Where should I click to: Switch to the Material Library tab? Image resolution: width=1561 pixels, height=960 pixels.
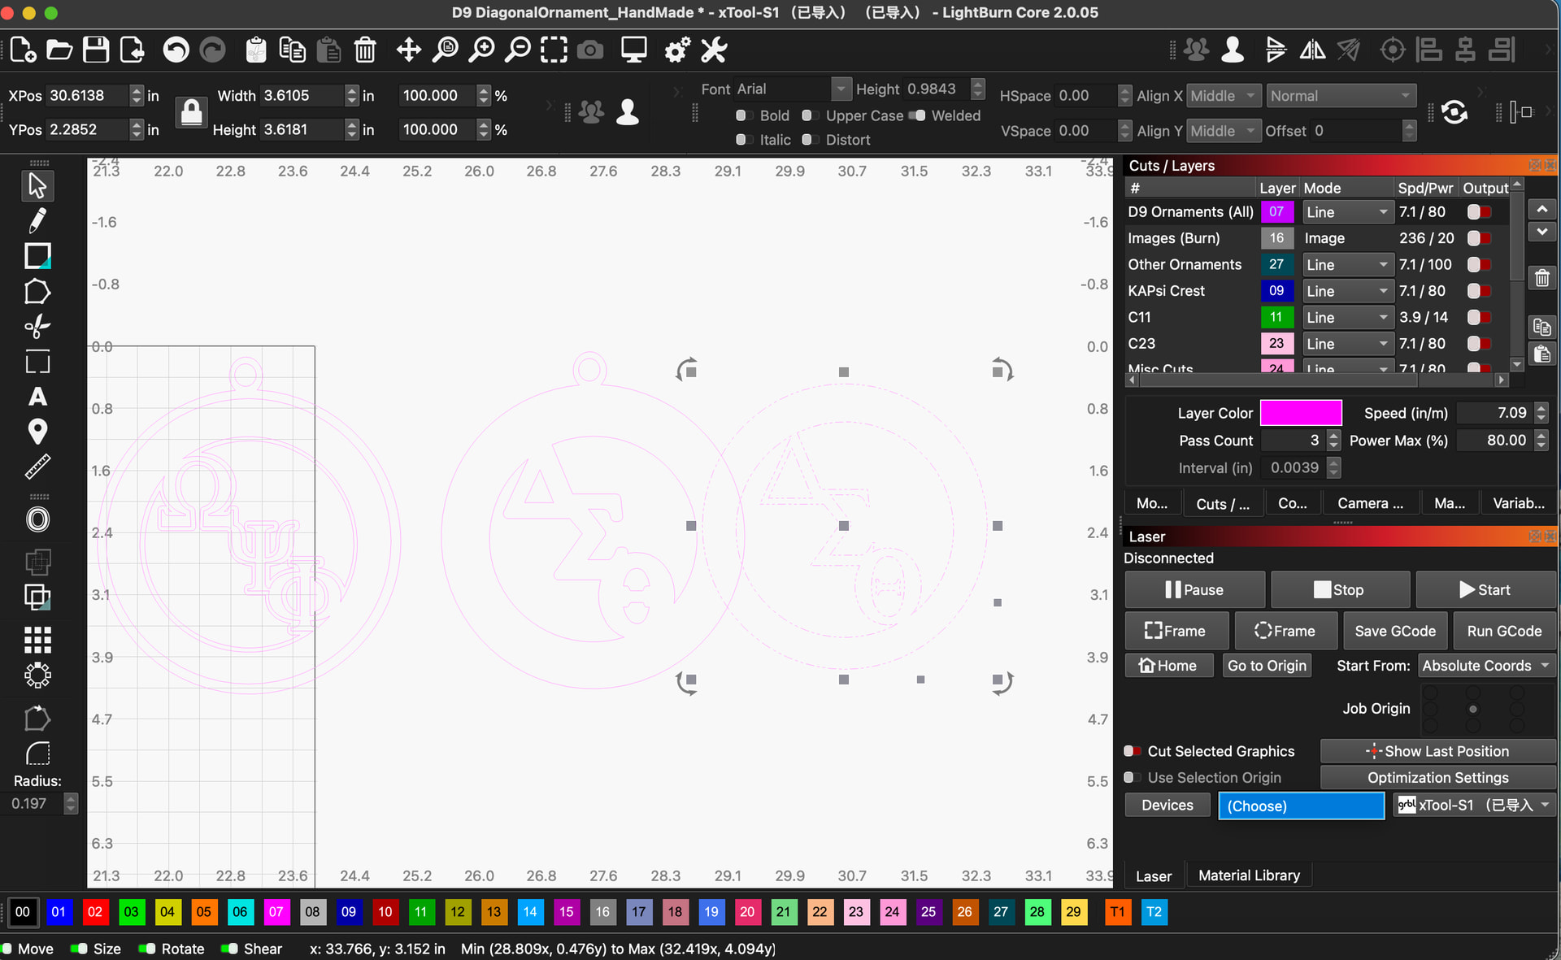(1249, 875)
